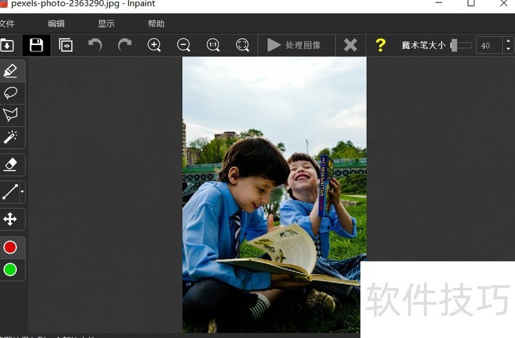Select the magic wand tool

(x=10, y=137)
